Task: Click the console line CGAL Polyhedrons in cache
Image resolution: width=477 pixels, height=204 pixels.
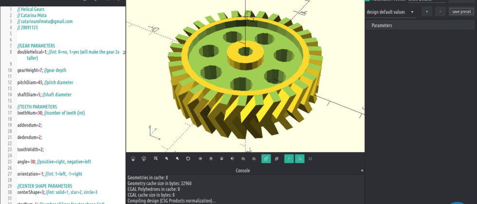Action: (x=153, y=189)
